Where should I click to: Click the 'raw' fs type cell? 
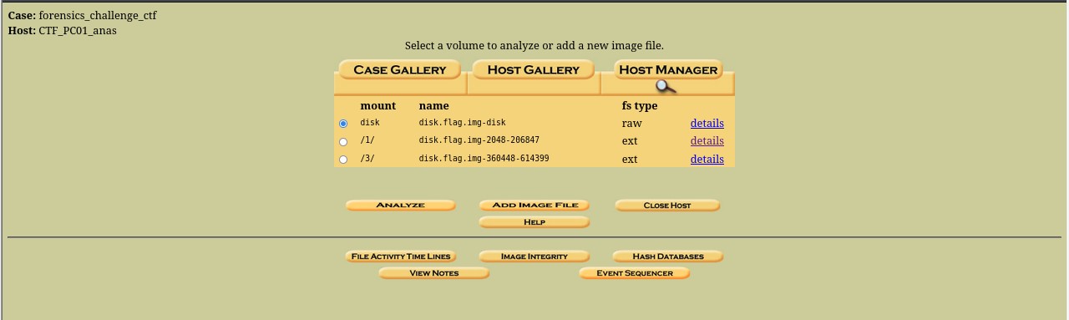[631, 124]
